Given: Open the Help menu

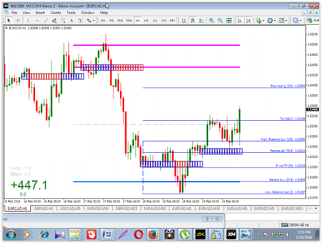Looking at the screenshot, I should click(x=104, y=12).
